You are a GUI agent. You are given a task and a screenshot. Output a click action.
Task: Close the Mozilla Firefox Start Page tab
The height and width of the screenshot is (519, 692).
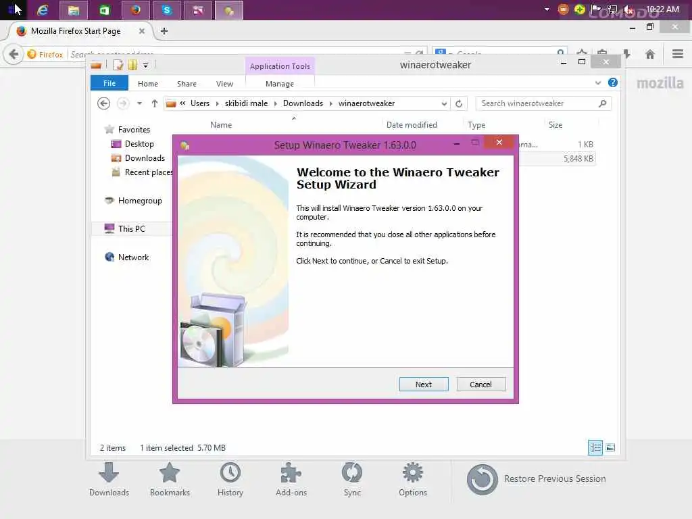[142, 31]
